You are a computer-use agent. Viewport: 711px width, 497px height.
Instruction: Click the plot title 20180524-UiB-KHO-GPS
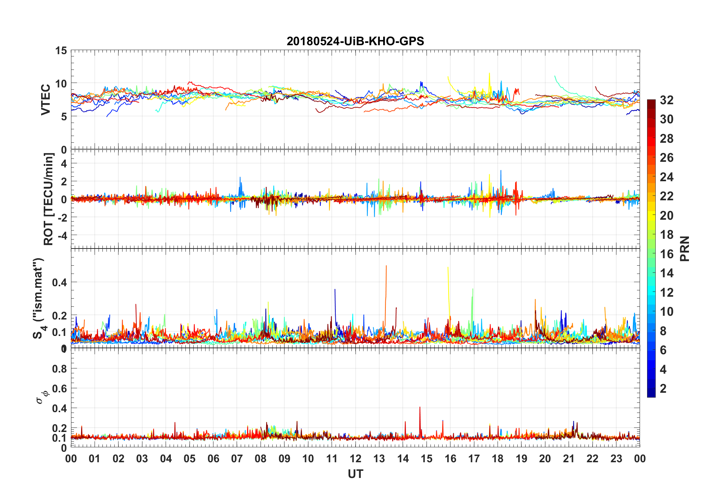click(x=355, y=41)
